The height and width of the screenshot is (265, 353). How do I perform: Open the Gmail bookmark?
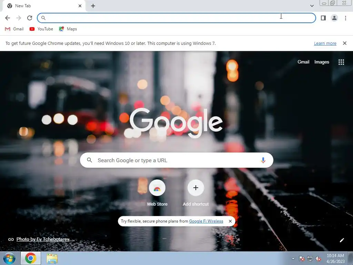click(14, 29)
